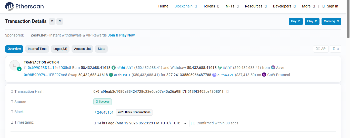350x138 pixels.
Task: Click the Status help icon
Action: [12, 102]
